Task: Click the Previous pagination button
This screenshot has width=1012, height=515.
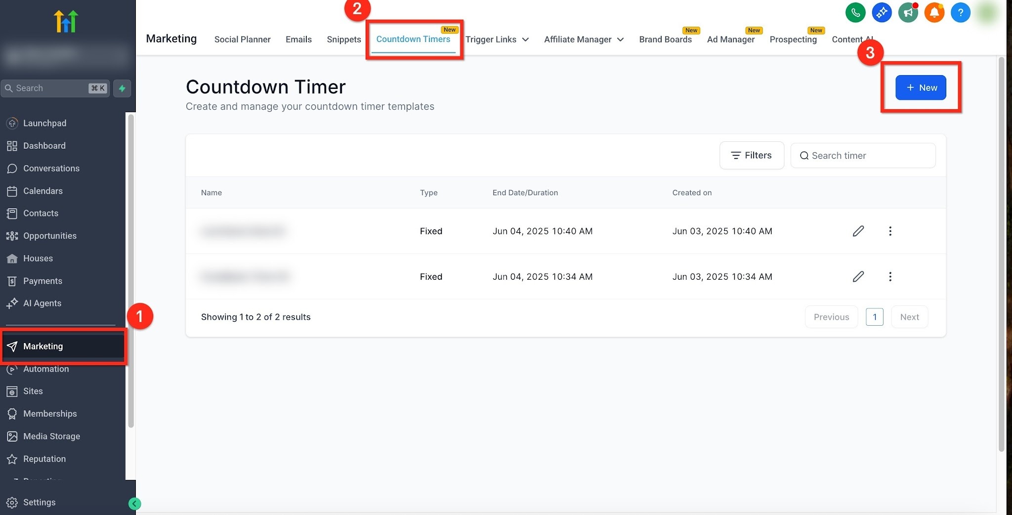Action: pyautogui.click(x=831, y=317)
